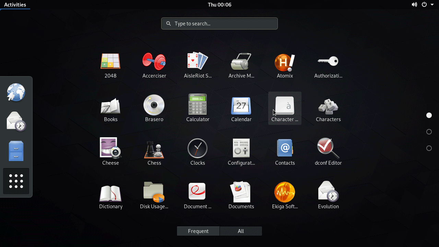
Task: Open Files cabinet from the dock
Action: [x=16, y=151]
